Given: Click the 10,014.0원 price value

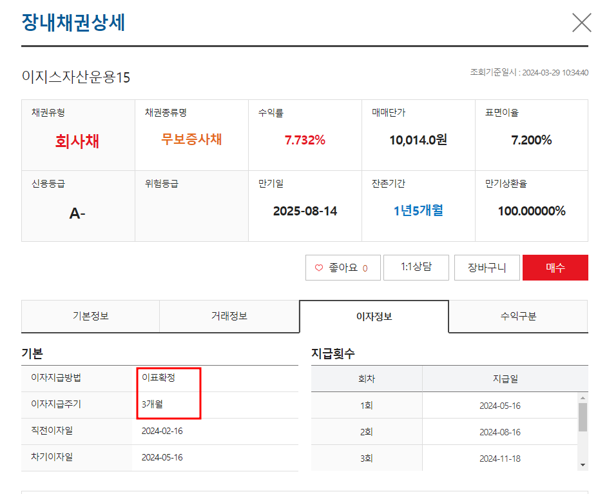Looking at the screenshot, I should tap(418, 140).
